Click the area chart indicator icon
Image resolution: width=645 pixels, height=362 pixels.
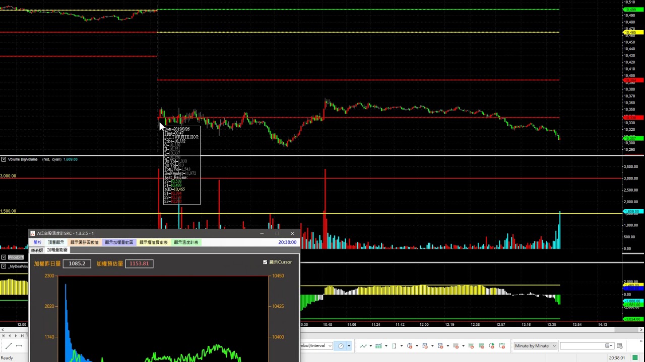click(x=378, y=346)
